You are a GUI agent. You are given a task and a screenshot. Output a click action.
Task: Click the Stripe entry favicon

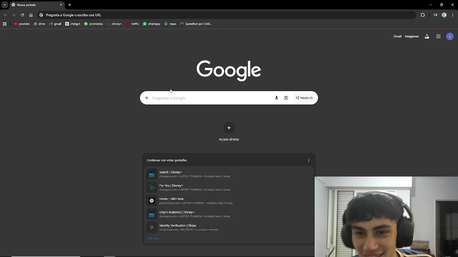(x=152, y=227)
